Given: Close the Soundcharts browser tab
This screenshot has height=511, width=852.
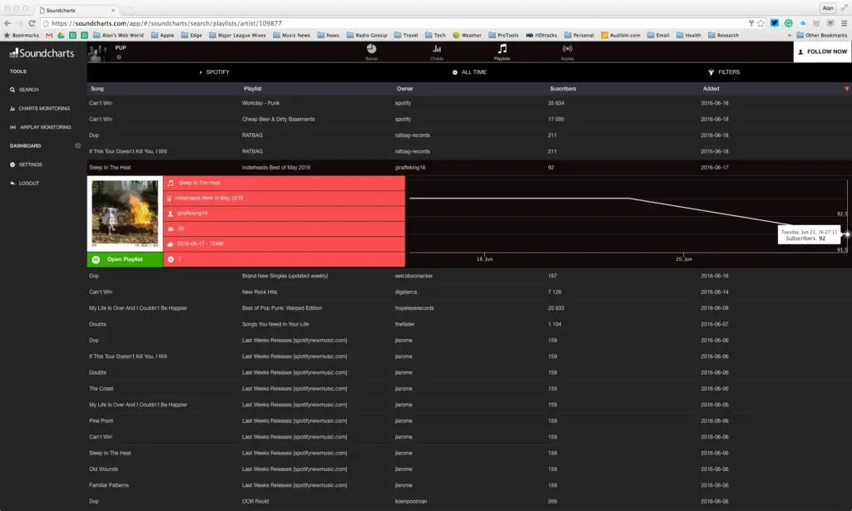Looking at the screenshot, I should tap(113, 10).
